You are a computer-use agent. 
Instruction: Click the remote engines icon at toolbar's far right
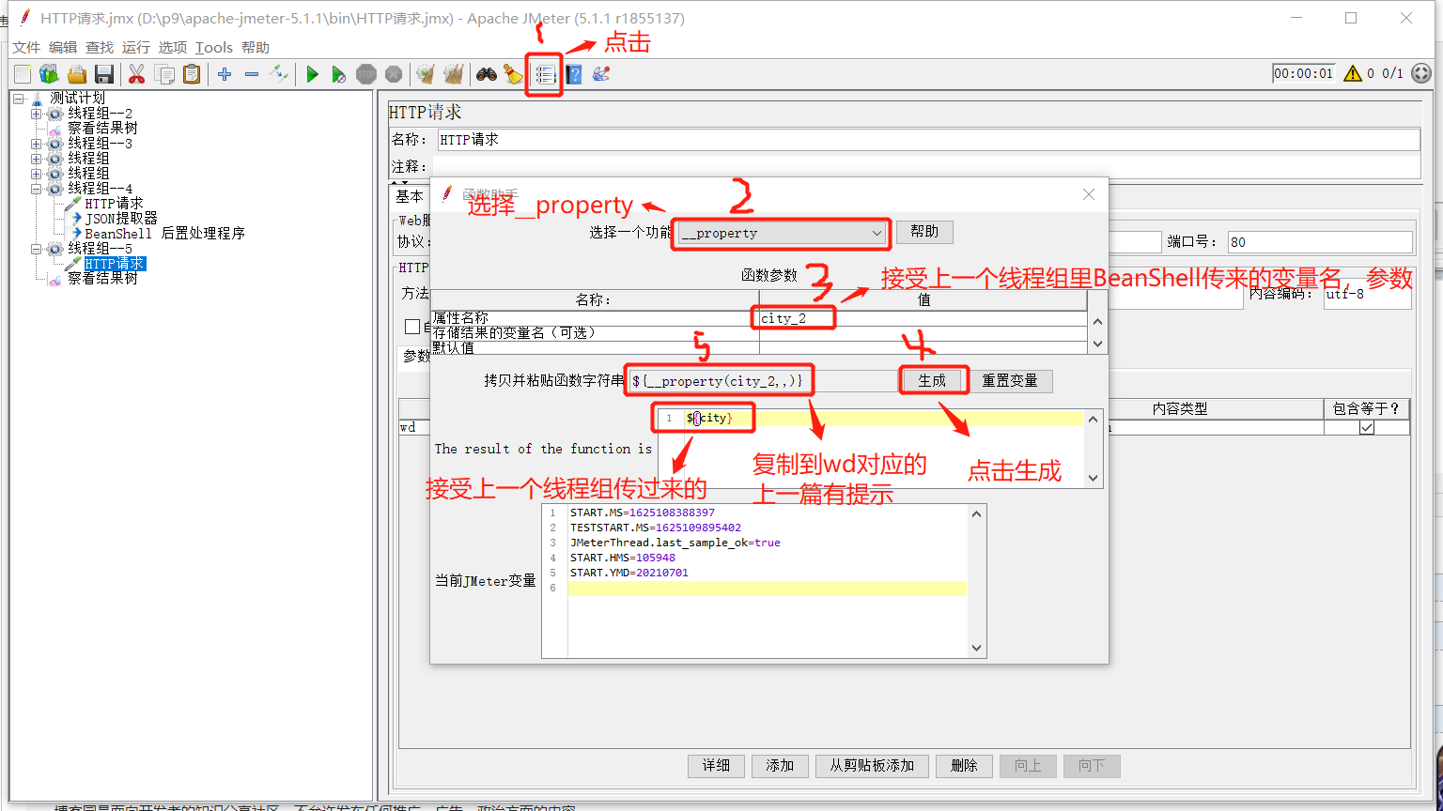tap(1421, 73)
